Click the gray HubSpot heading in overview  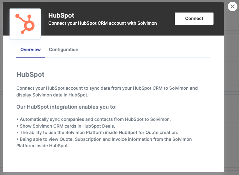30,74
